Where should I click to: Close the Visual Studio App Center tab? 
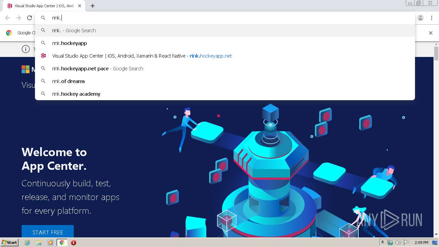(x=80, y=6)
